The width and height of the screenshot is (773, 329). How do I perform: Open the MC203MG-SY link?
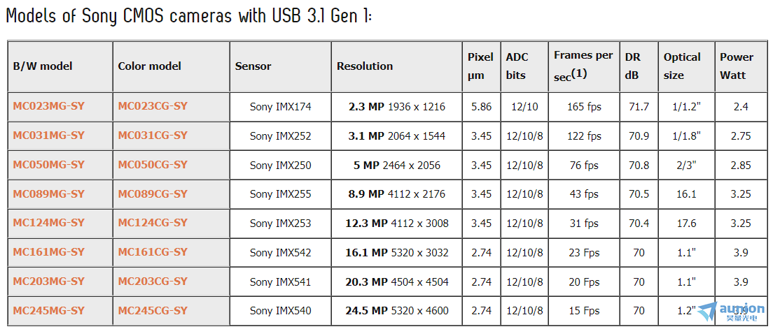coord(49,282)
